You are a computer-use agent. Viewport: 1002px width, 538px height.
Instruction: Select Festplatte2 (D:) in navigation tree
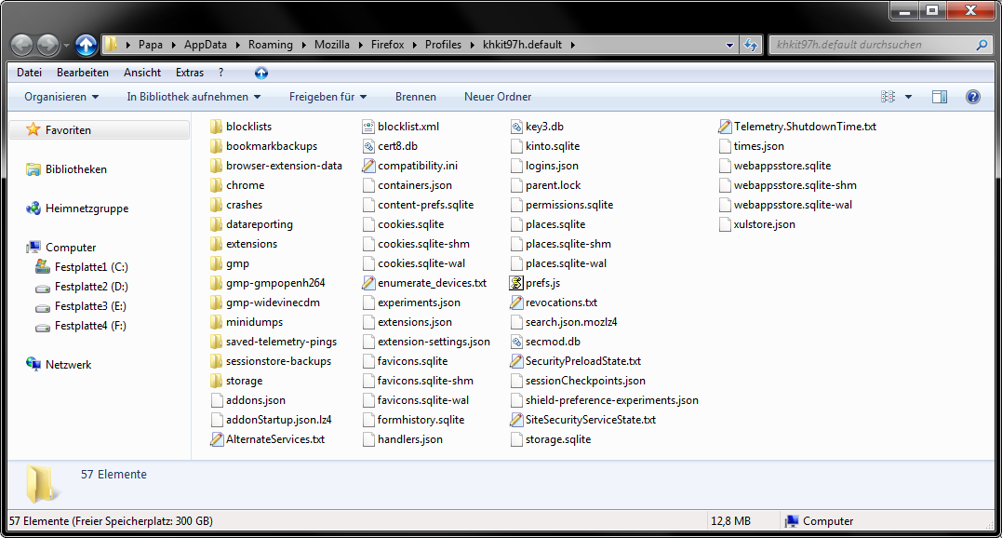point(91,287)
